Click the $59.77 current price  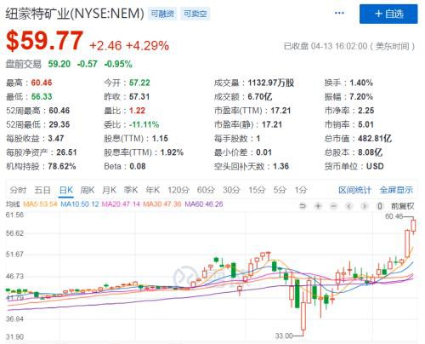44,41
